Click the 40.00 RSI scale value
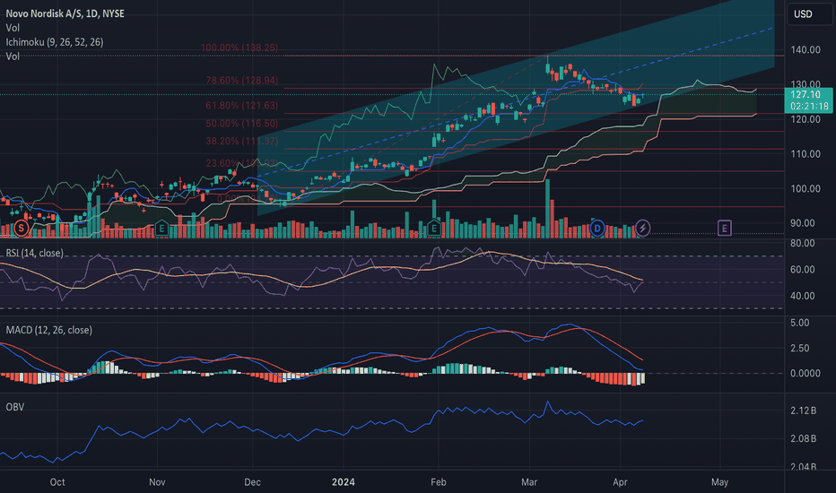Image resolution: width=836 pixels, height=493 pixels. coord(803,295)
